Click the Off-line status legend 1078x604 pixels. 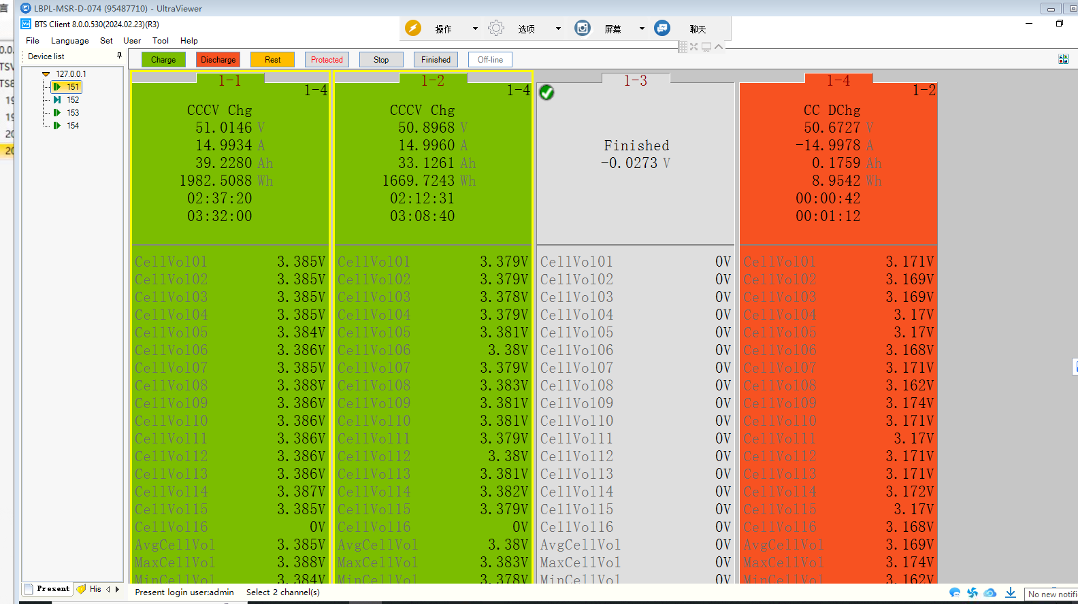[490, 60]
